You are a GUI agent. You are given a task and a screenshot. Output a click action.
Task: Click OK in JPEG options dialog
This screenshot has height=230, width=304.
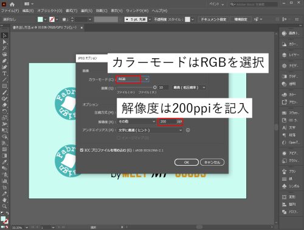point(187,162)
